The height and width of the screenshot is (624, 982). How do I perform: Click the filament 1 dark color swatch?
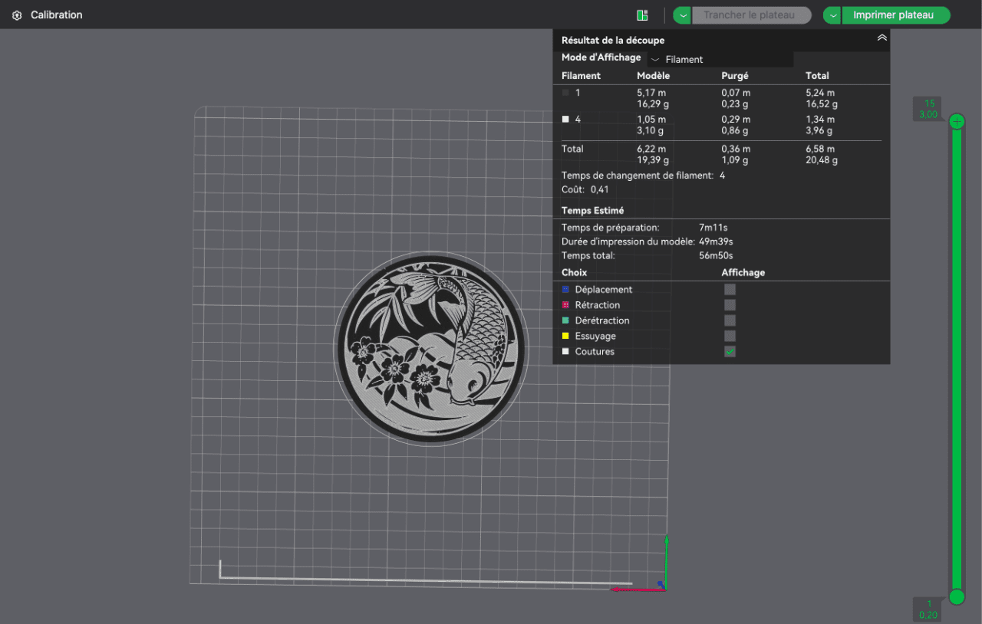565,93
